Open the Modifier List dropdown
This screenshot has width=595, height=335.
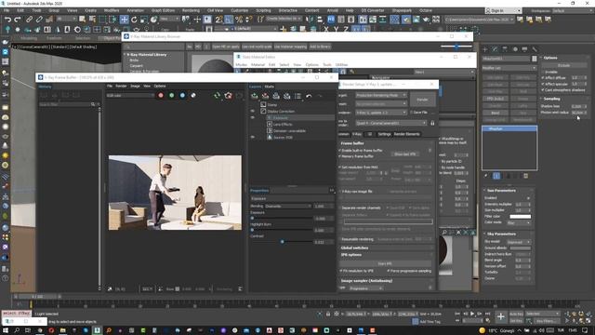[x=509, y=68]
